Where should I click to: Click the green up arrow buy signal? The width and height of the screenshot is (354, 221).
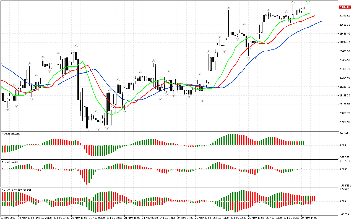308,3
